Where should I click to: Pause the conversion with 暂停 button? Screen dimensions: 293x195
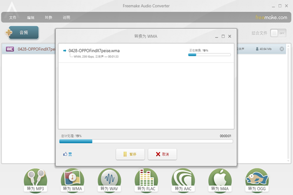130,154
